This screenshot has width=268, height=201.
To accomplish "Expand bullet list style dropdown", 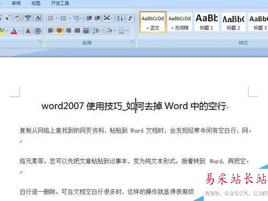I will (x=57, y=18).
